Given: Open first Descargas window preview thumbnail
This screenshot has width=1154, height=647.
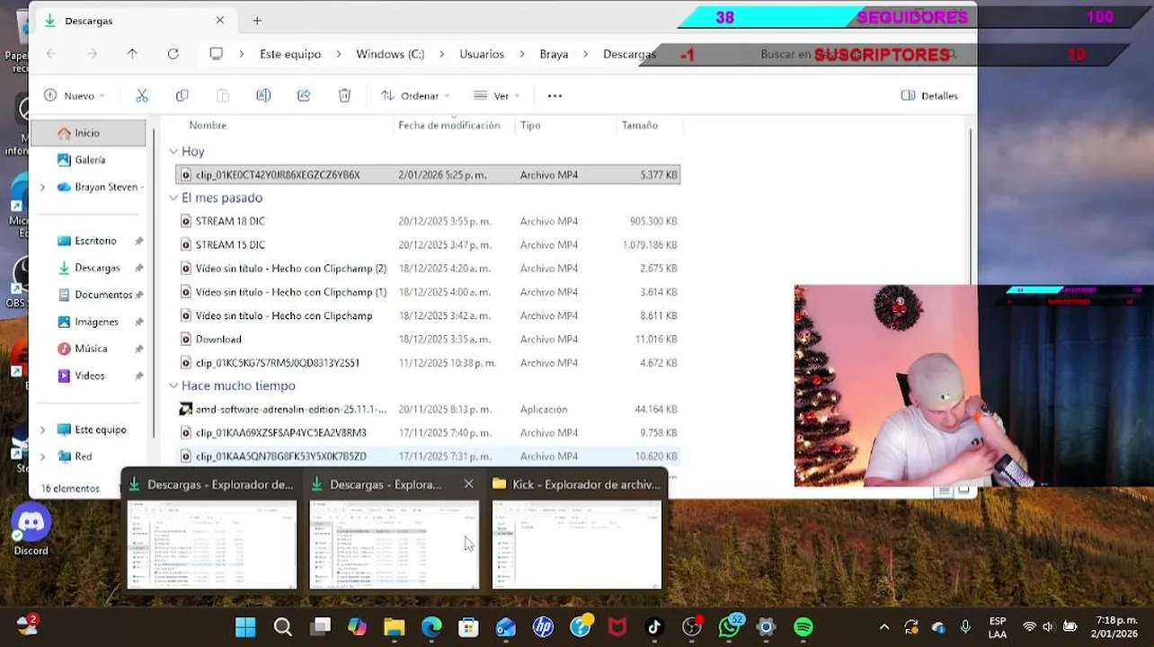Looking at the screenshot, I should click(212, 545).
